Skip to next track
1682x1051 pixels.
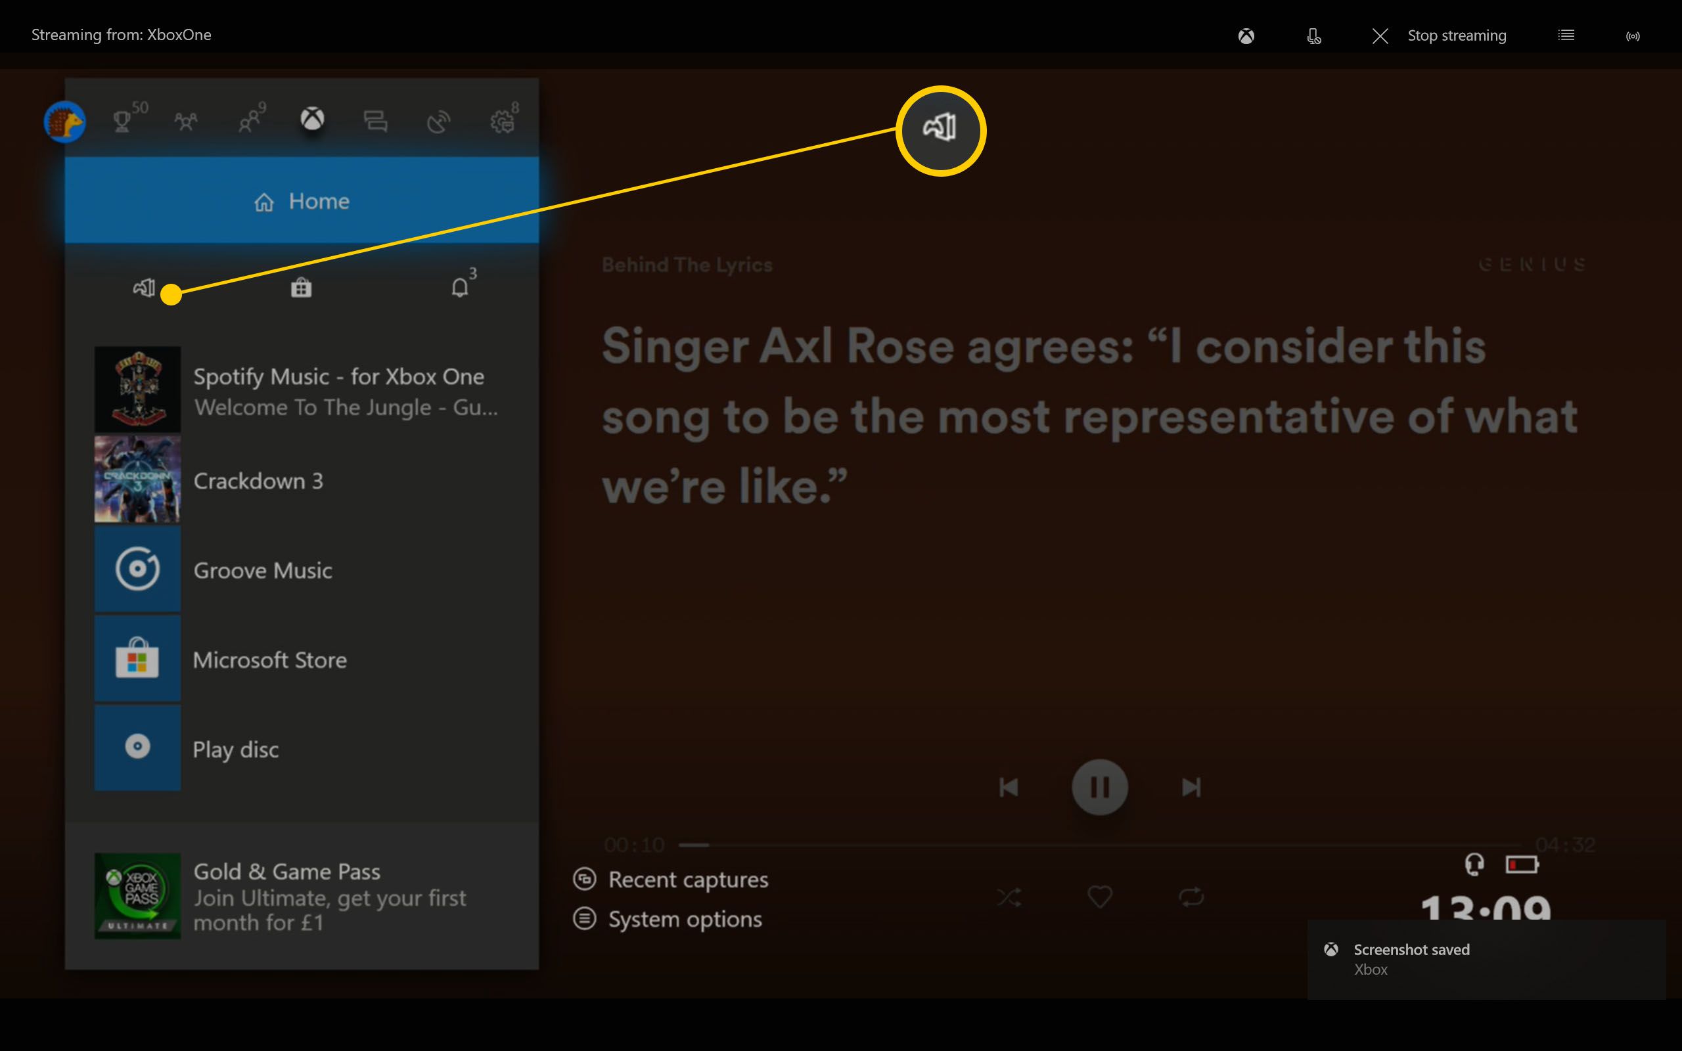[x=1191, y=788]
